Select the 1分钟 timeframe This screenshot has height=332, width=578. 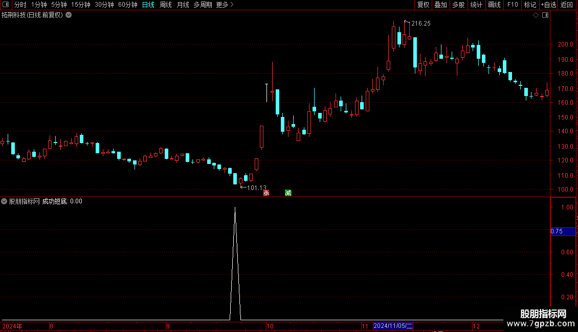[39, 5]
